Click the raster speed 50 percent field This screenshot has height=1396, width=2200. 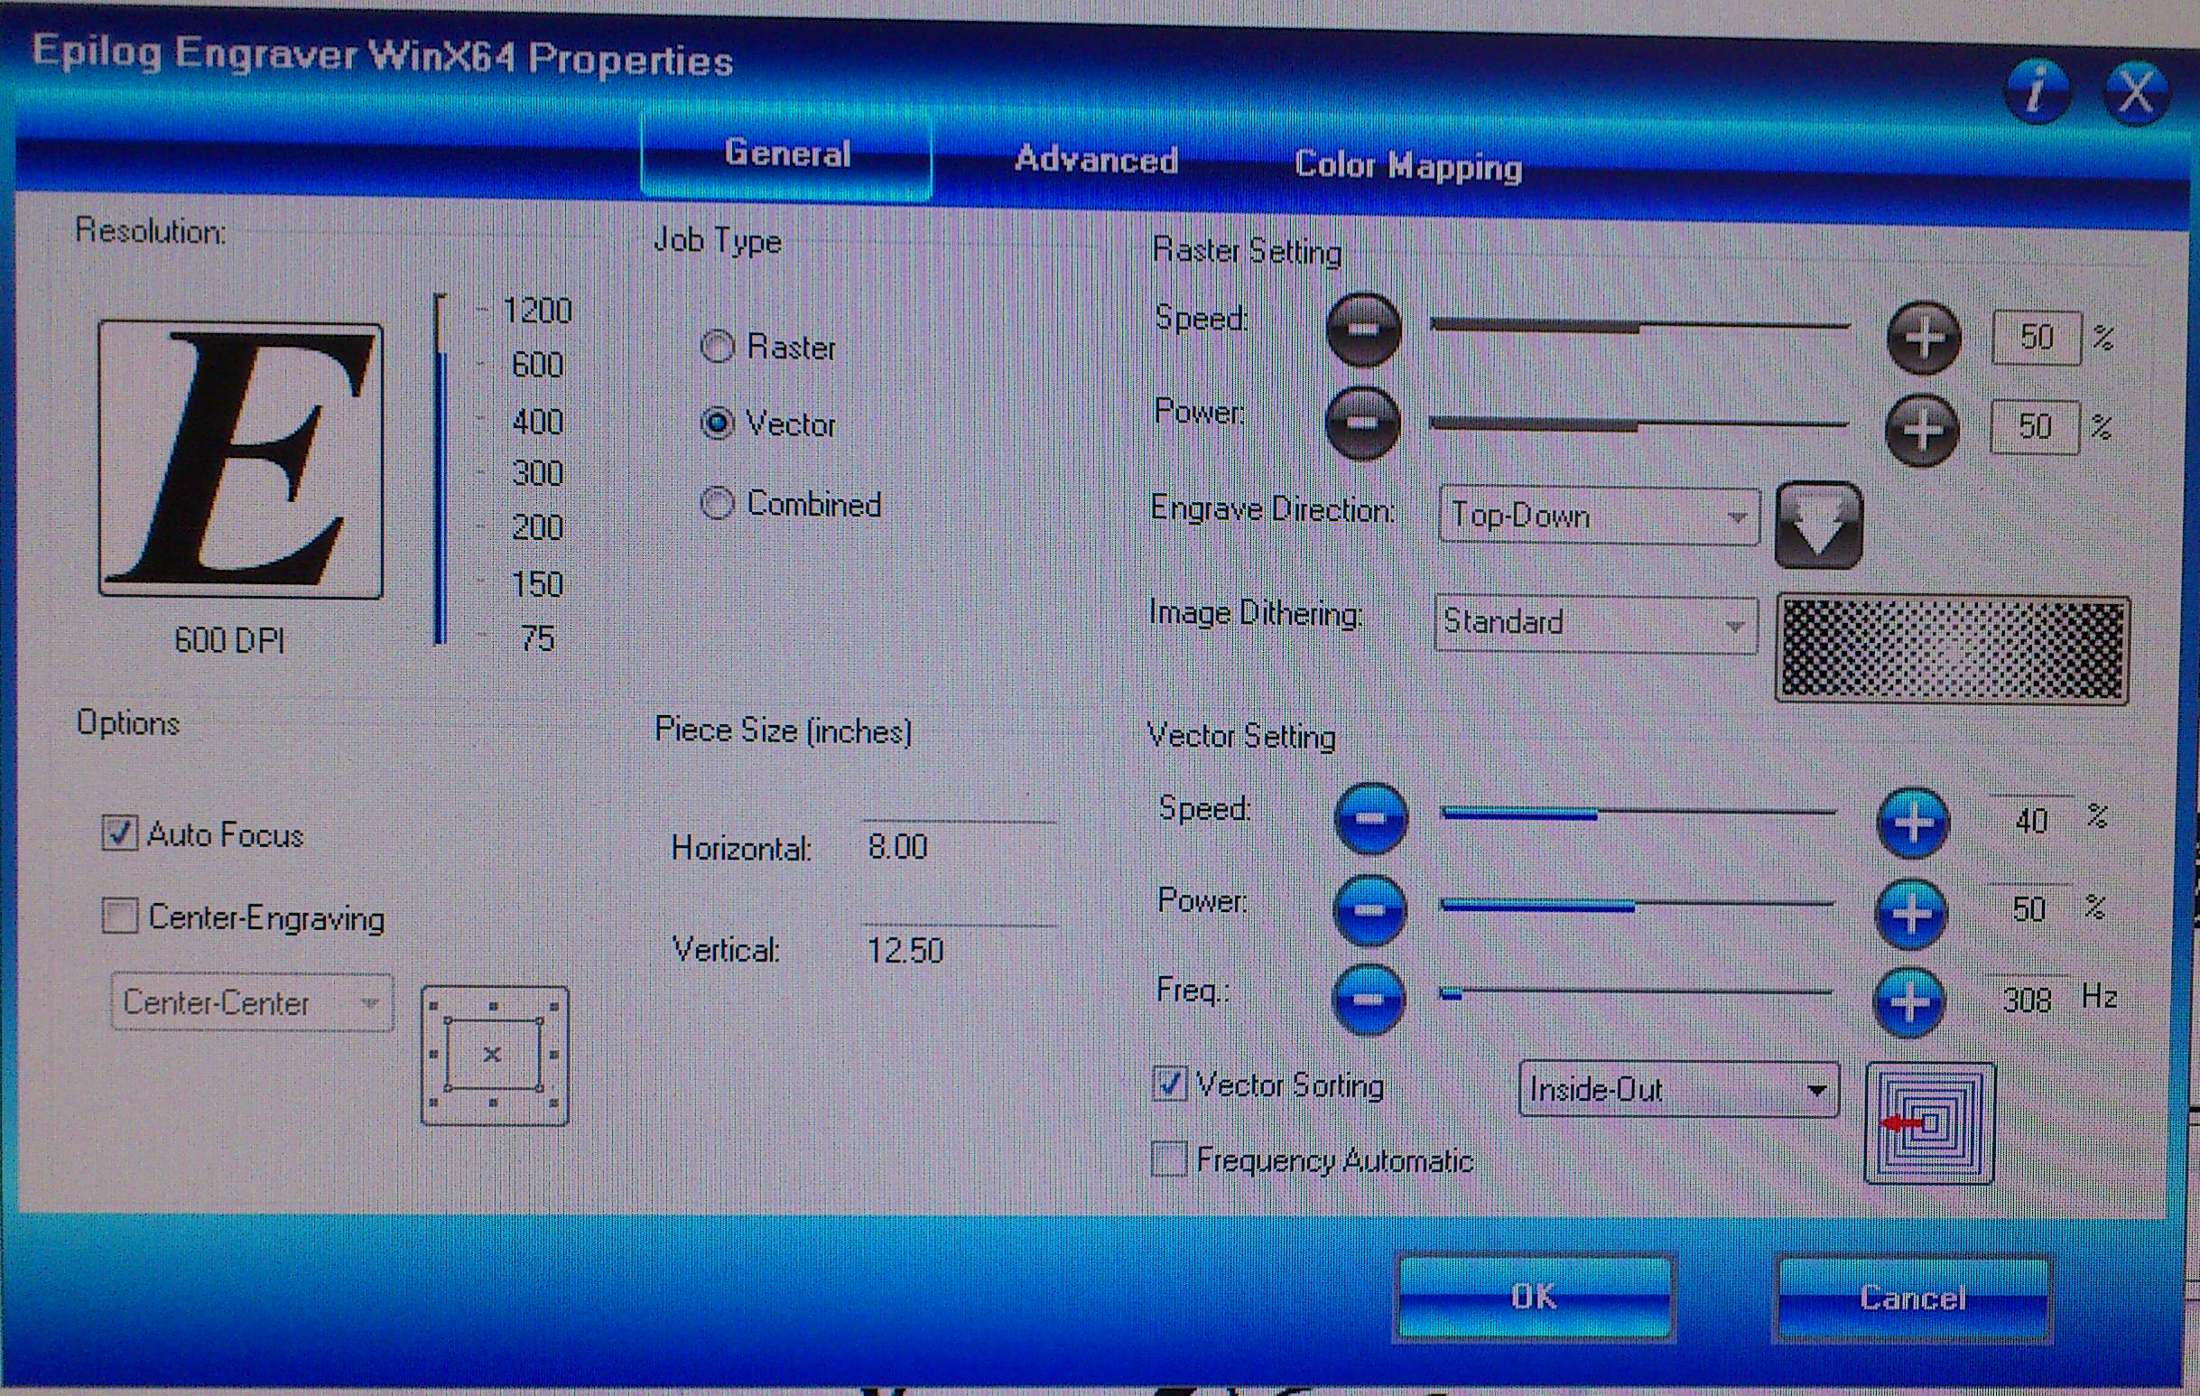pyautogui.click(x=2037, y=337)
